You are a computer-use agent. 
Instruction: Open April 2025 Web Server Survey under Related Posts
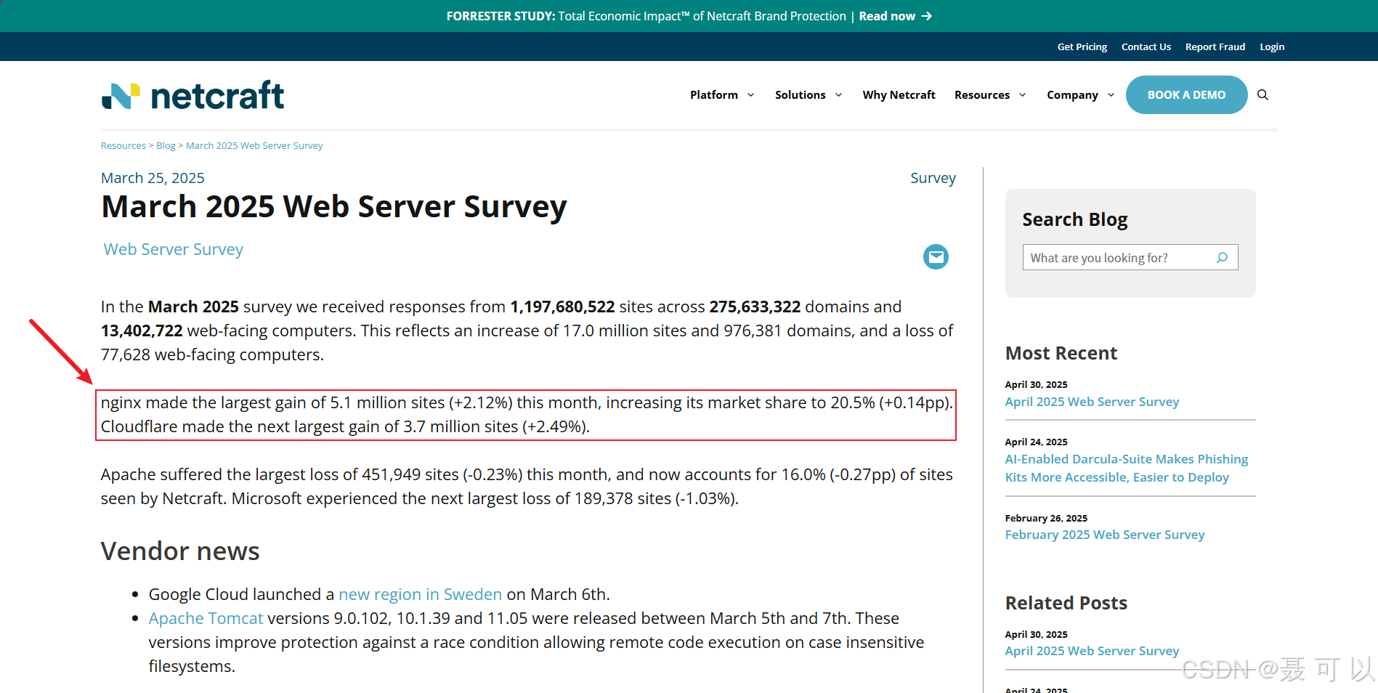(1092, 651)
